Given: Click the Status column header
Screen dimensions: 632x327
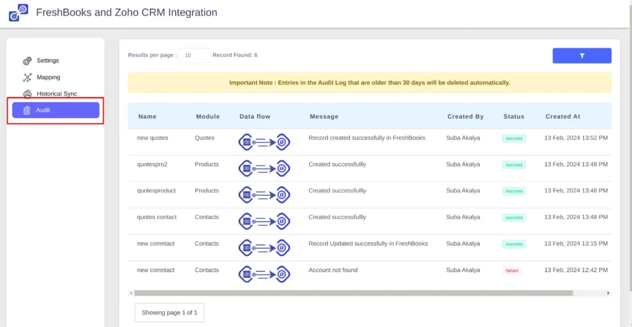Looking at the screenshot, I should pyautogui.click(x=514, y=117).
